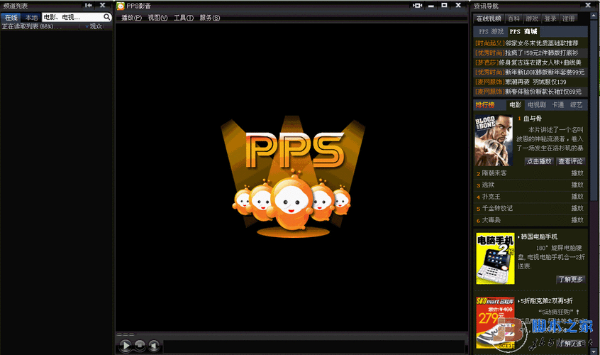
Task: Click the volume speaker icon
Action: (x=155, y=346)
